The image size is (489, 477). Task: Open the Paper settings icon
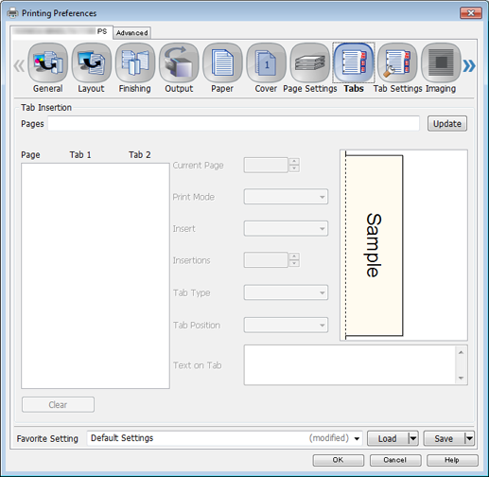pos(222,62)
